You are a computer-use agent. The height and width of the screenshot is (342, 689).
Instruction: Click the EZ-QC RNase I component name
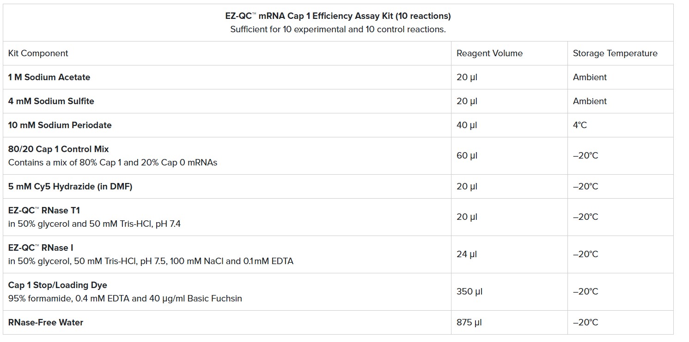click(x=41, y=248)
